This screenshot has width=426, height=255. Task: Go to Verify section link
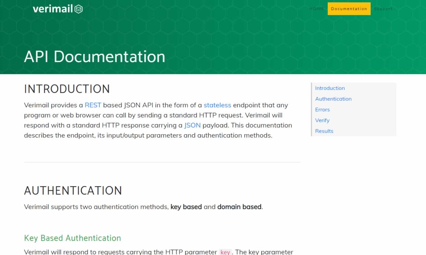point(322,120)
